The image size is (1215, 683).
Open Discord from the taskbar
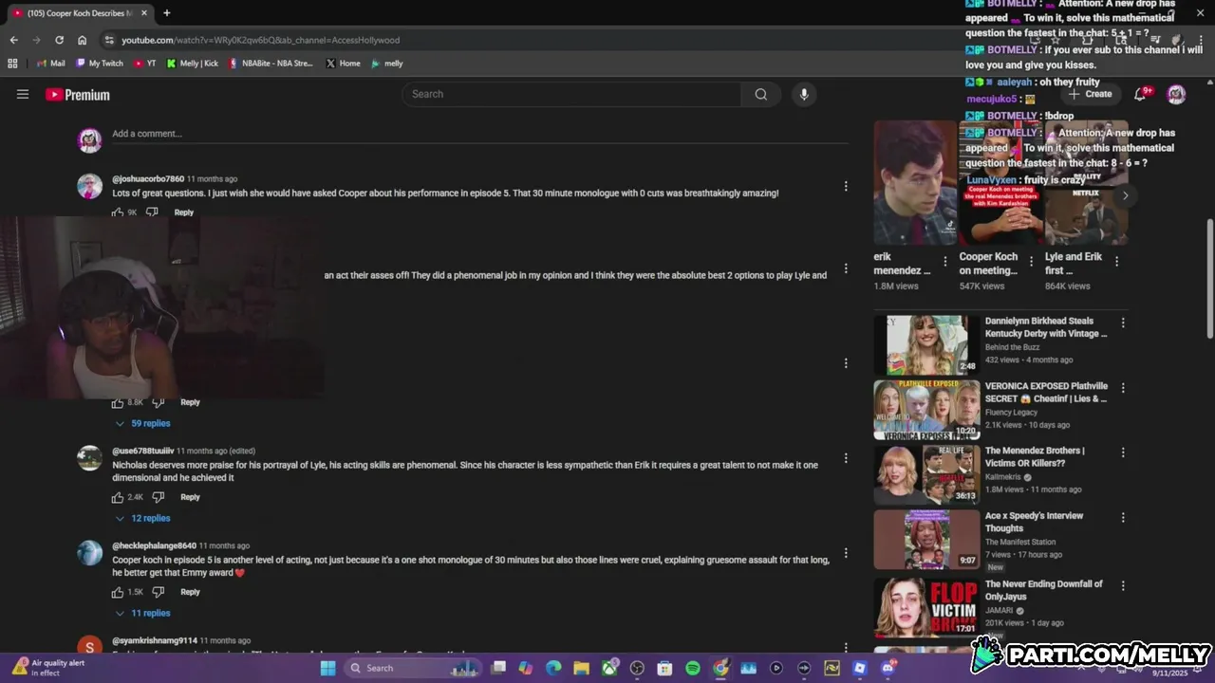click(888, 668)
